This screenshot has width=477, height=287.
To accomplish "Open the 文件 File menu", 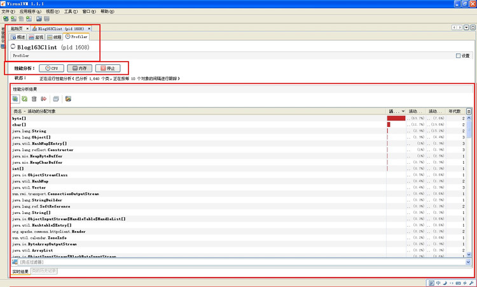I will [x=8, y=11].
